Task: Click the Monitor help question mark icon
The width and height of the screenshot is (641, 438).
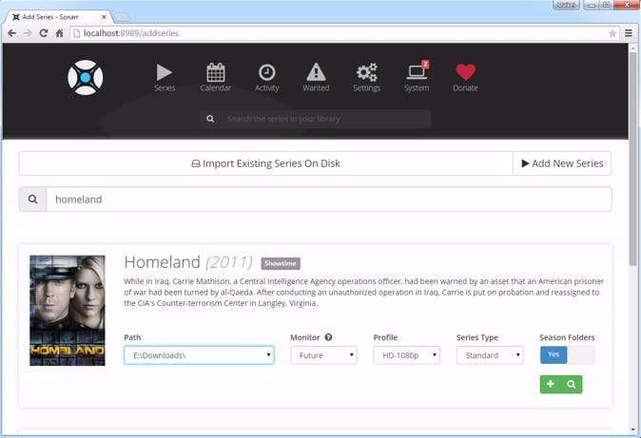Action: pos(328,337)
